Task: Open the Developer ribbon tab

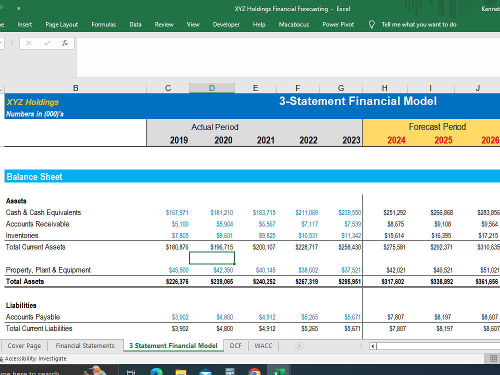Action: click(226, 24)
